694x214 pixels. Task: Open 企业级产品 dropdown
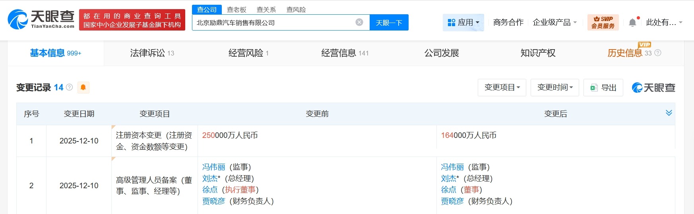pyautogui.click(x=554, y=22)
